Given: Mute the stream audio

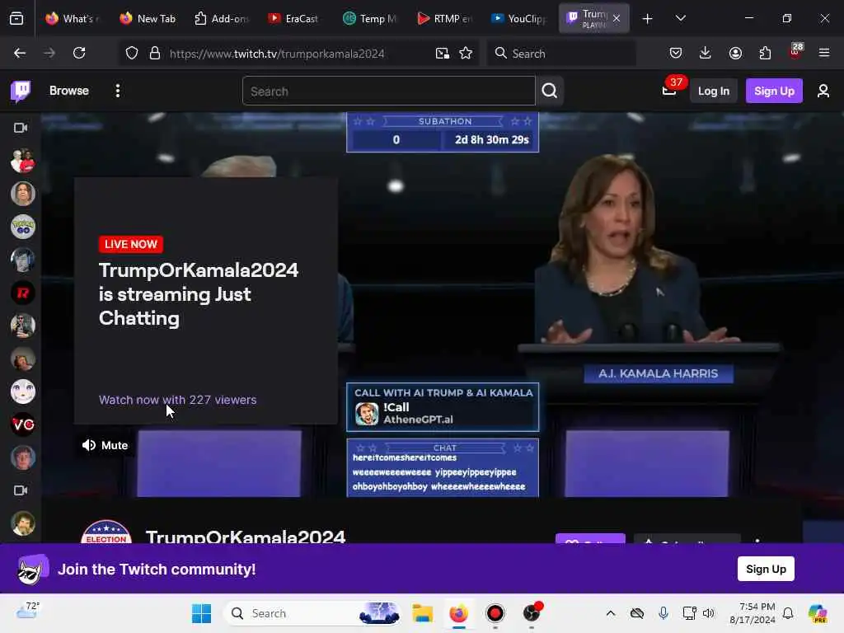Looking at the screenshot, I should (x=105, y=445).
